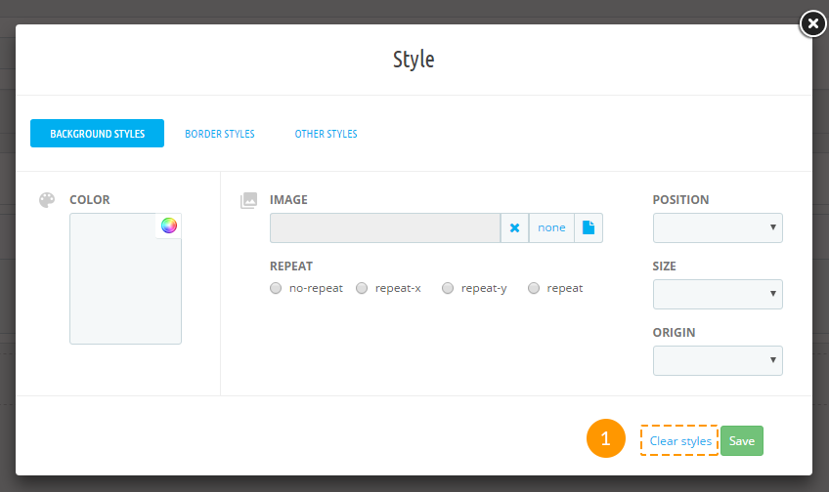Screen dimensions: 829x492
Task: Select the repeat-x radio option
Action: tap(362, 288)
